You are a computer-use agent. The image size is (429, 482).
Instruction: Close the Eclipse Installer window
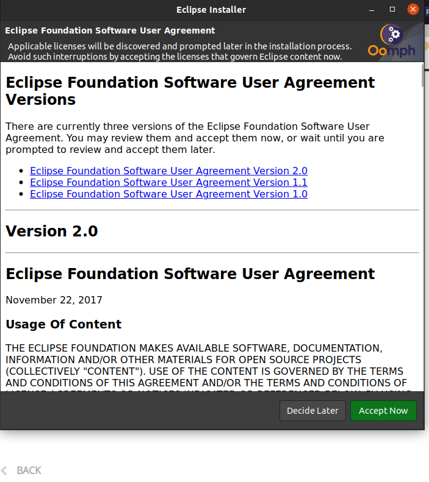413,9
